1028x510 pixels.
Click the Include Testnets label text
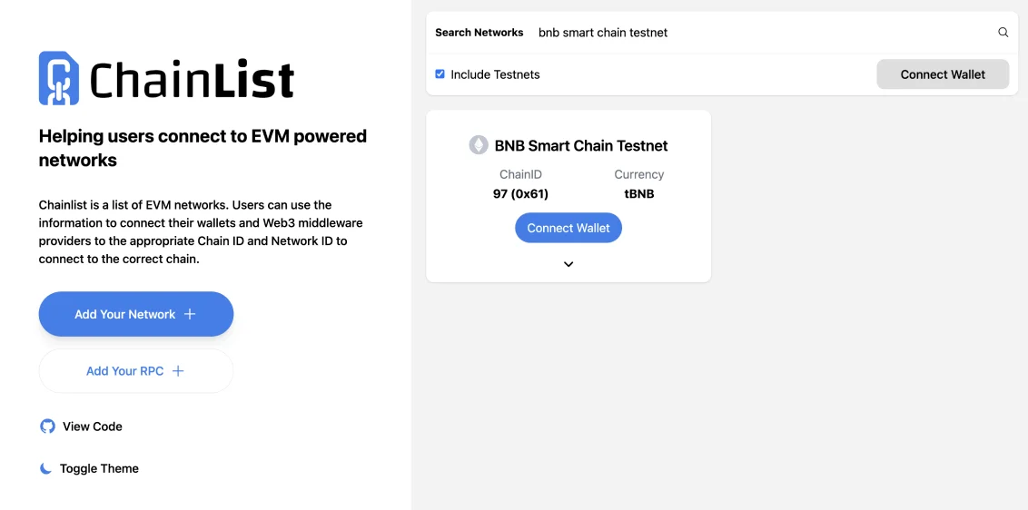coord(495,74)
